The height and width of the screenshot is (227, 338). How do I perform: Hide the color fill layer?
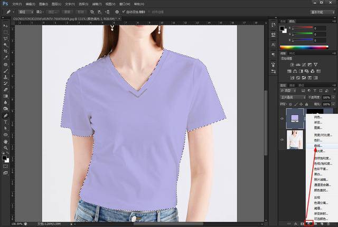[282, 119]
